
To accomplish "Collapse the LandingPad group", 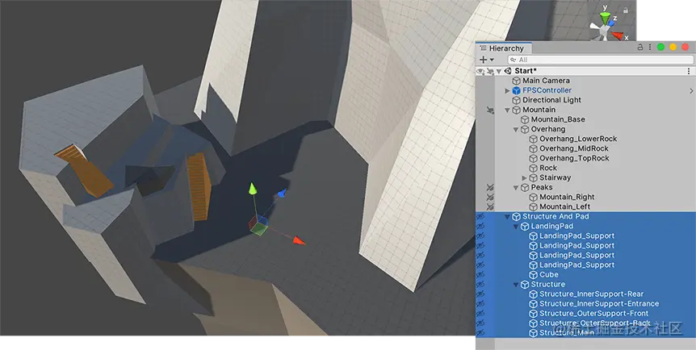I will (x=516, y=227).
